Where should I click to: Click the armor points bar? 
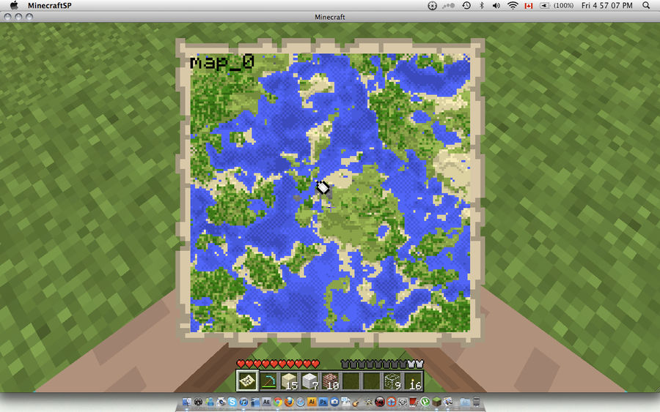tap(382, 363)
